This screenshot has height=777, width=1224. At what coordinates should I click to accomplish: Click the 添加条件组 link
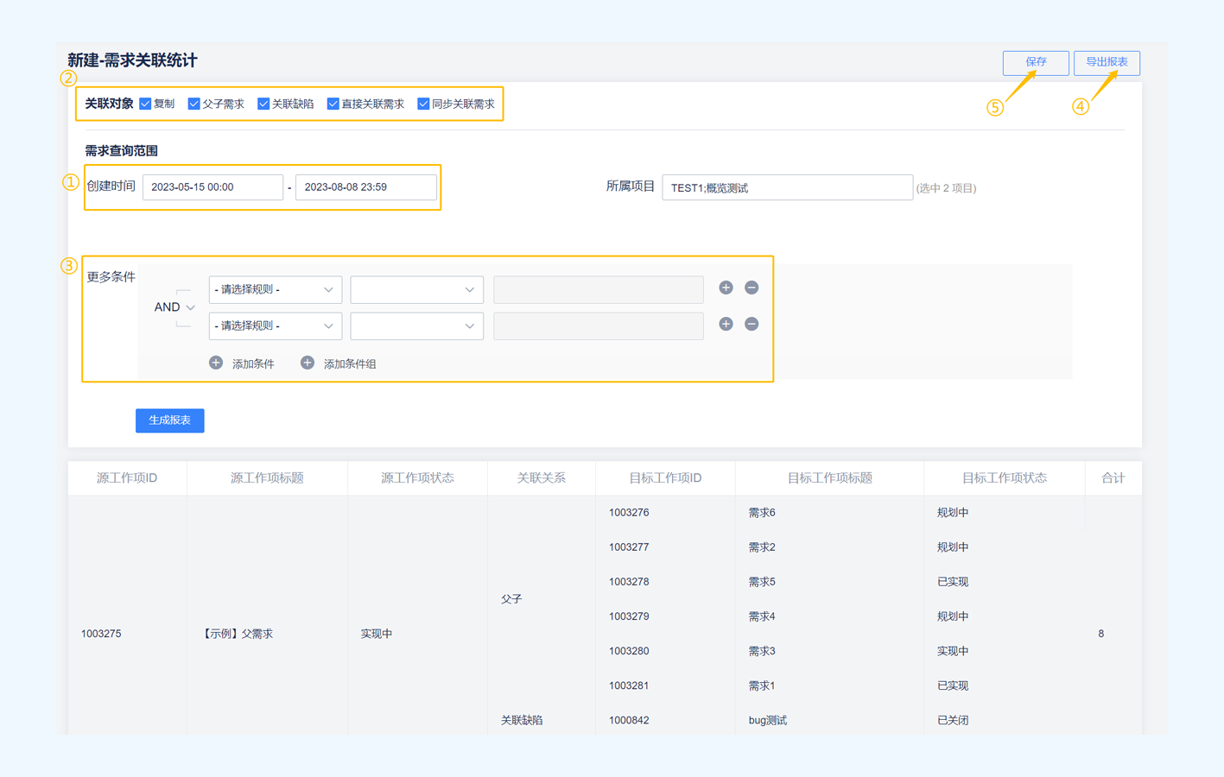pos(350,364)
